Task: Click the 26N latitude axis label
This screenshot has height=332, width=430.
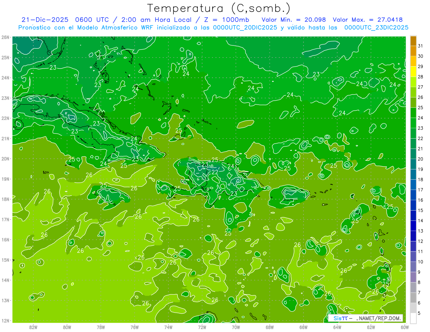Action: coord(5,37)
